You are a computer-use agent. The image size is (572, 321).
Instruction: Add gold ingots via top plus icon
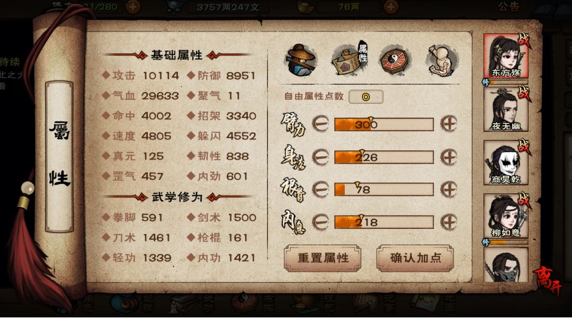tap(391, 7)
